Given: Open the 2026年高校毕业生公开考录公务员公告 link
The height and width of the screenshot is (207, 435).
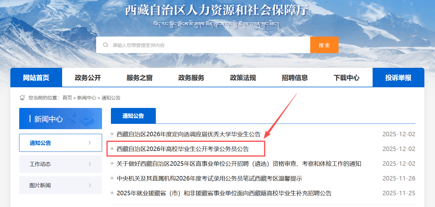Looking at the screenshot, I should tap(183, 149).
